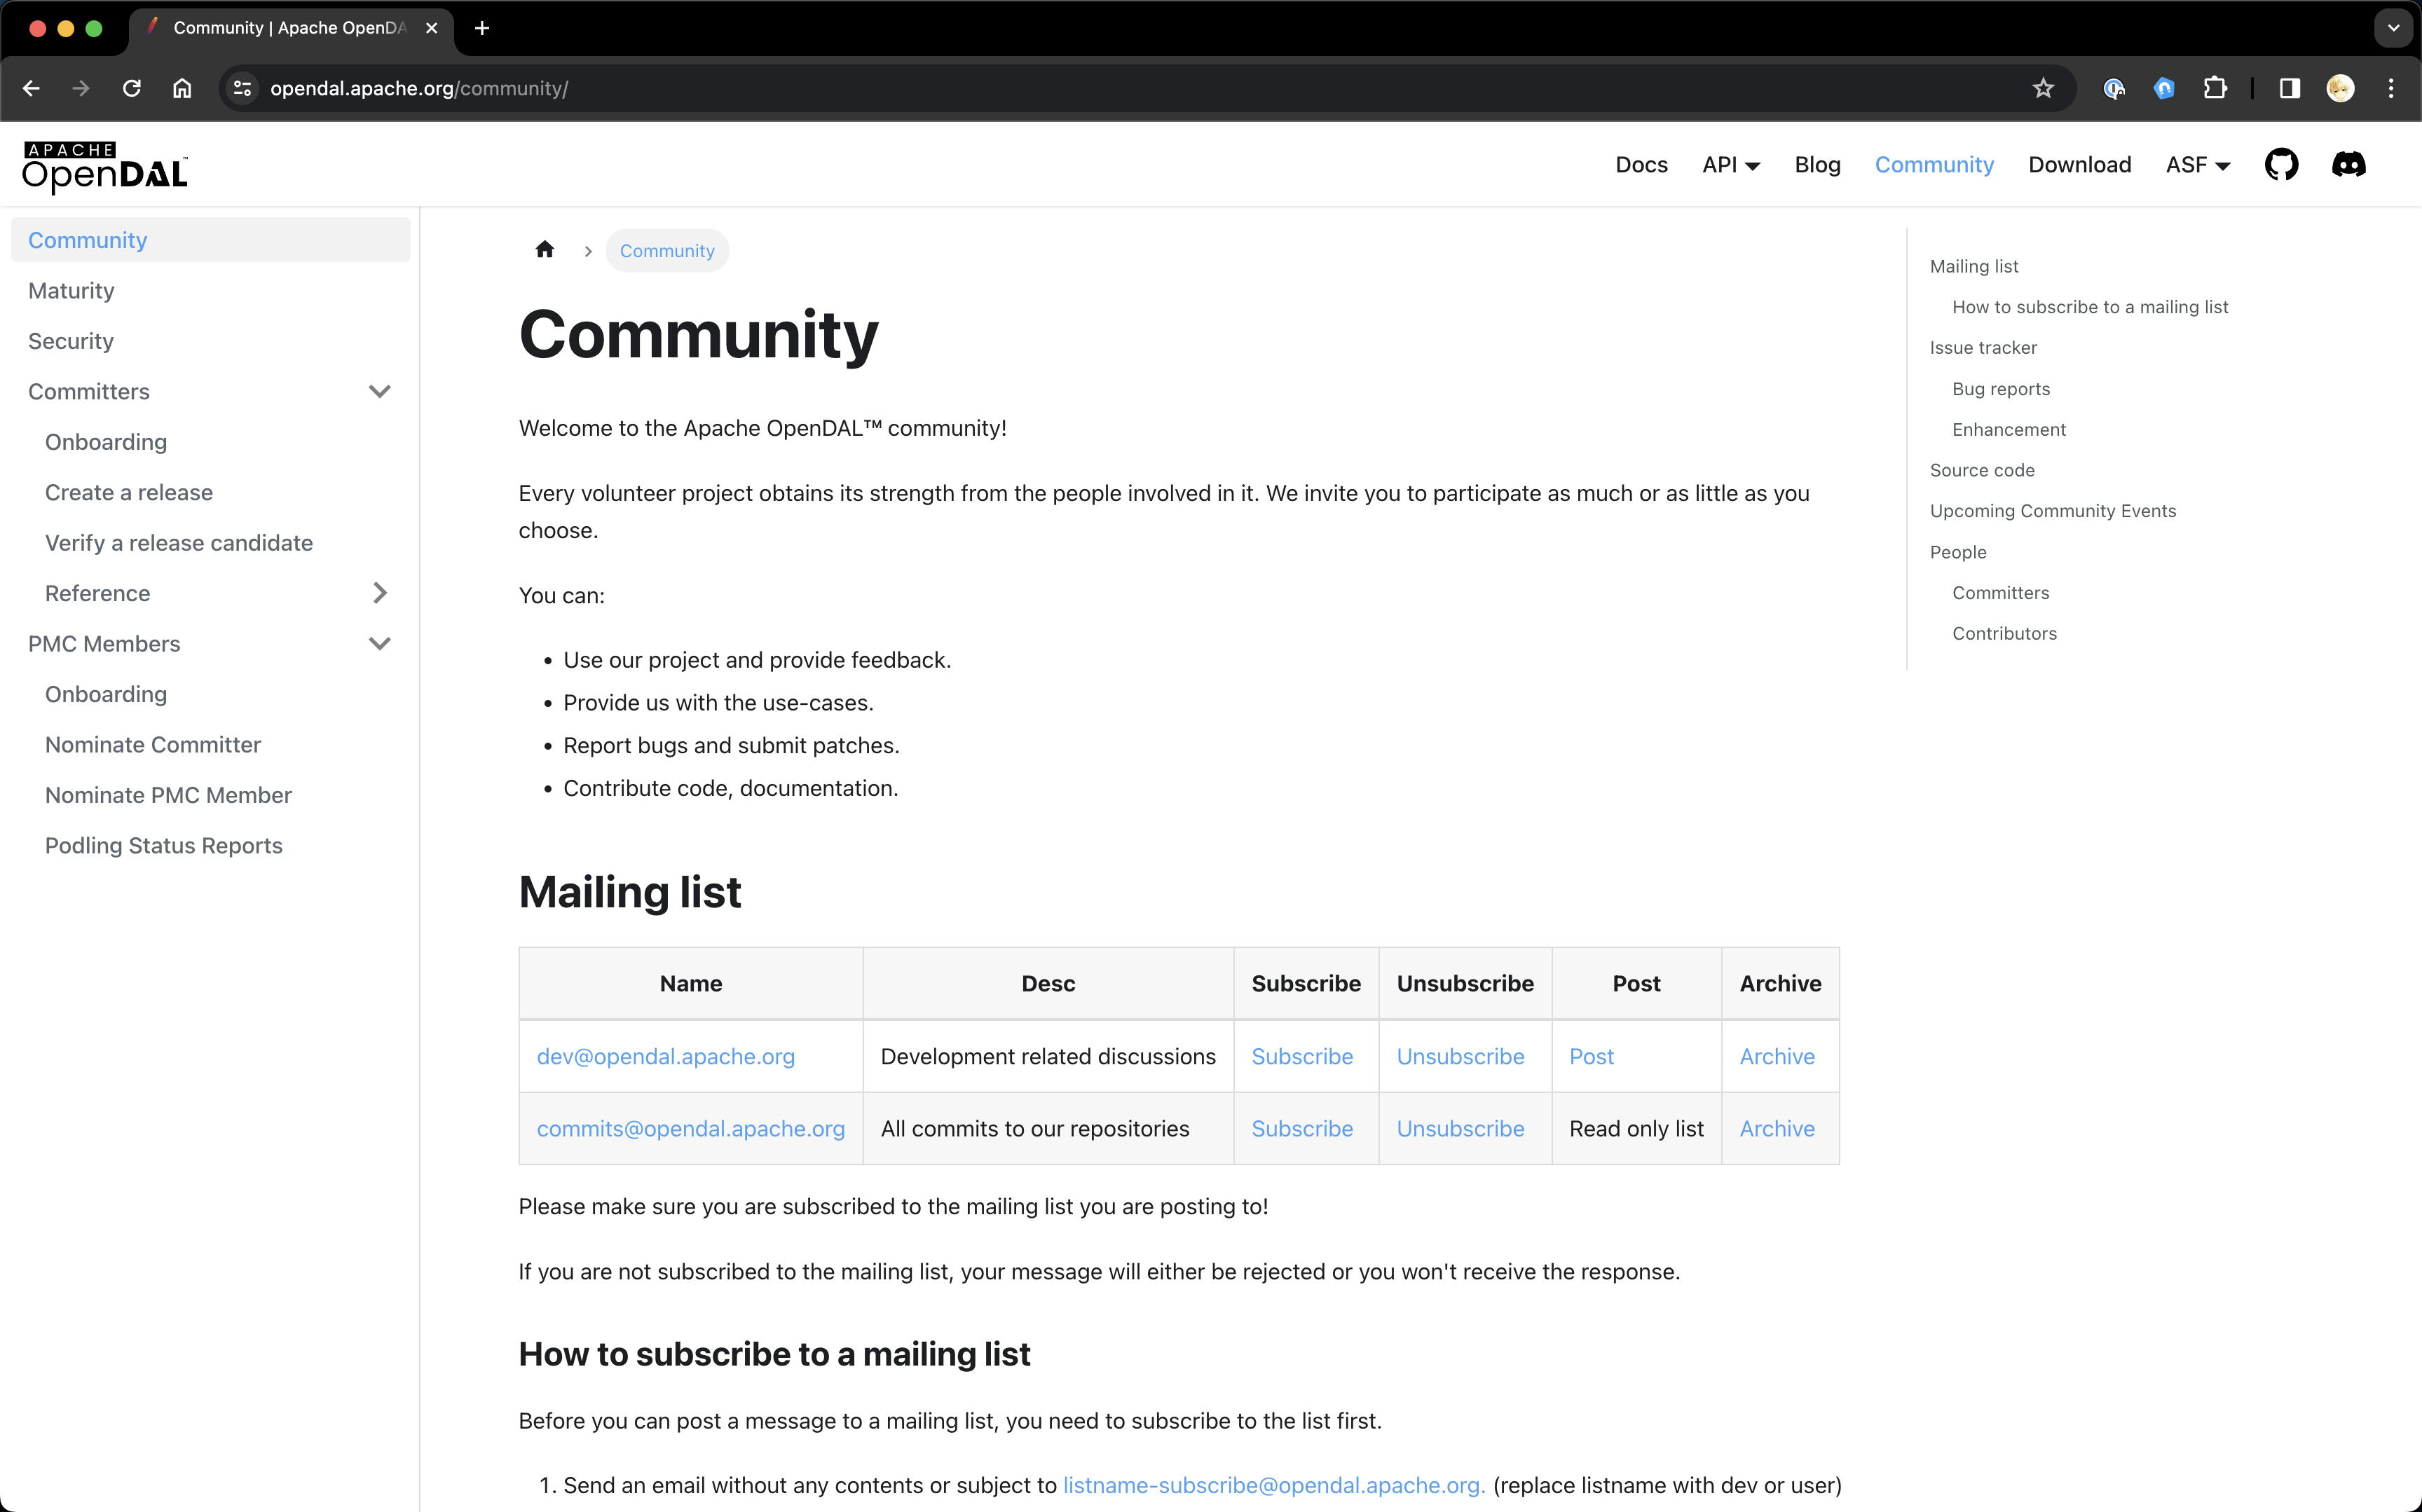Viewport: 2422px width, 1512px height.
Task: Click the home breadcrumb icon
Action: tap(544, 250)
